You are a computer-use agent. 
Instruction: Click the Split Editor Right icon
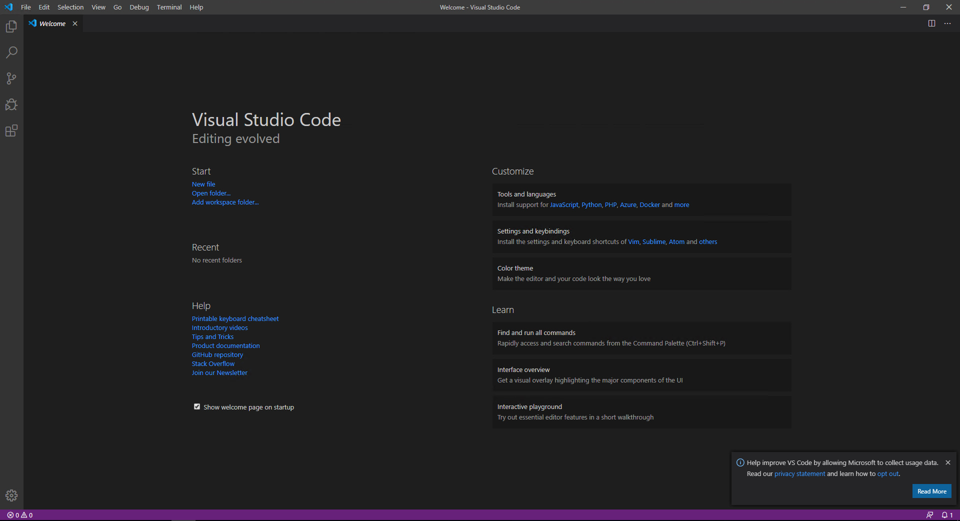click(x=931, y=23)
